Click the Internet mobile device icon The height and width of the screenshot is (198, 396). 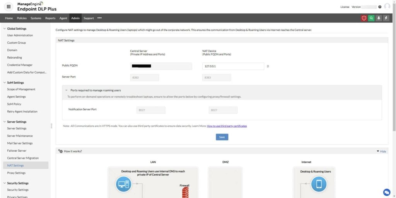pyautogui.click(x=319, y=184)
